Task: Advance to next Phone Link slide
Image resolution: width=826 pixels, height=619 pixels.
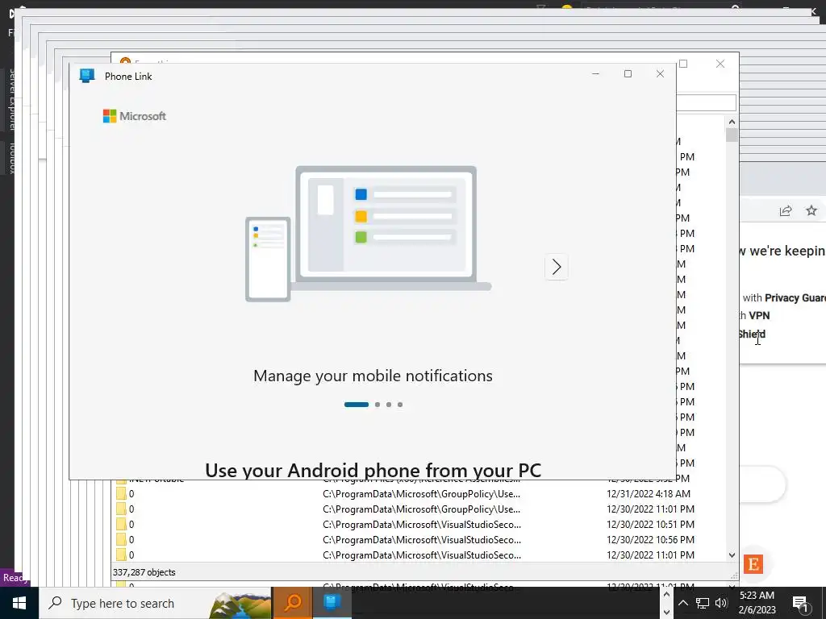Action: tap(557, 267)
